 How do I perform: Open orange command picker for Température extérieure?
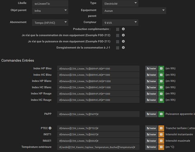(161, 147)
